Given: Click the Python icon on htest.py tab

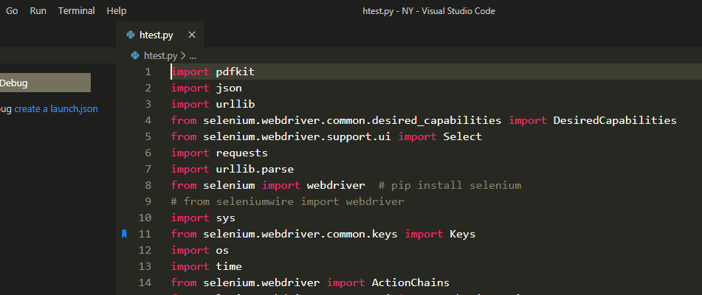Looking at the screenshot, I should (x=131, y=35).
